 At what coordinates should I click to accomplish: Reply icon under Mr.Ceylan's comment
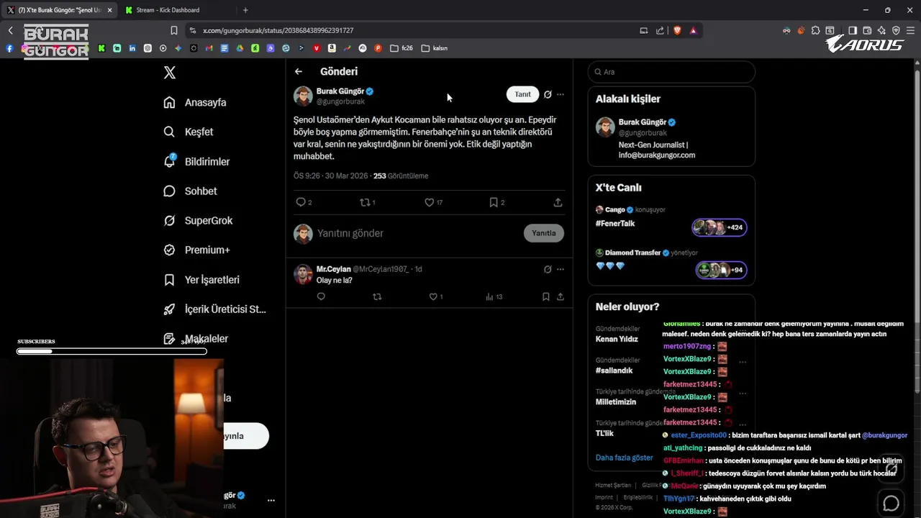tap(321, 296)
